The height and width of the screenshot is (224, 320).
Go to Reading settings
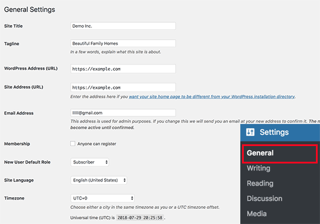click(x=260, y=183)
